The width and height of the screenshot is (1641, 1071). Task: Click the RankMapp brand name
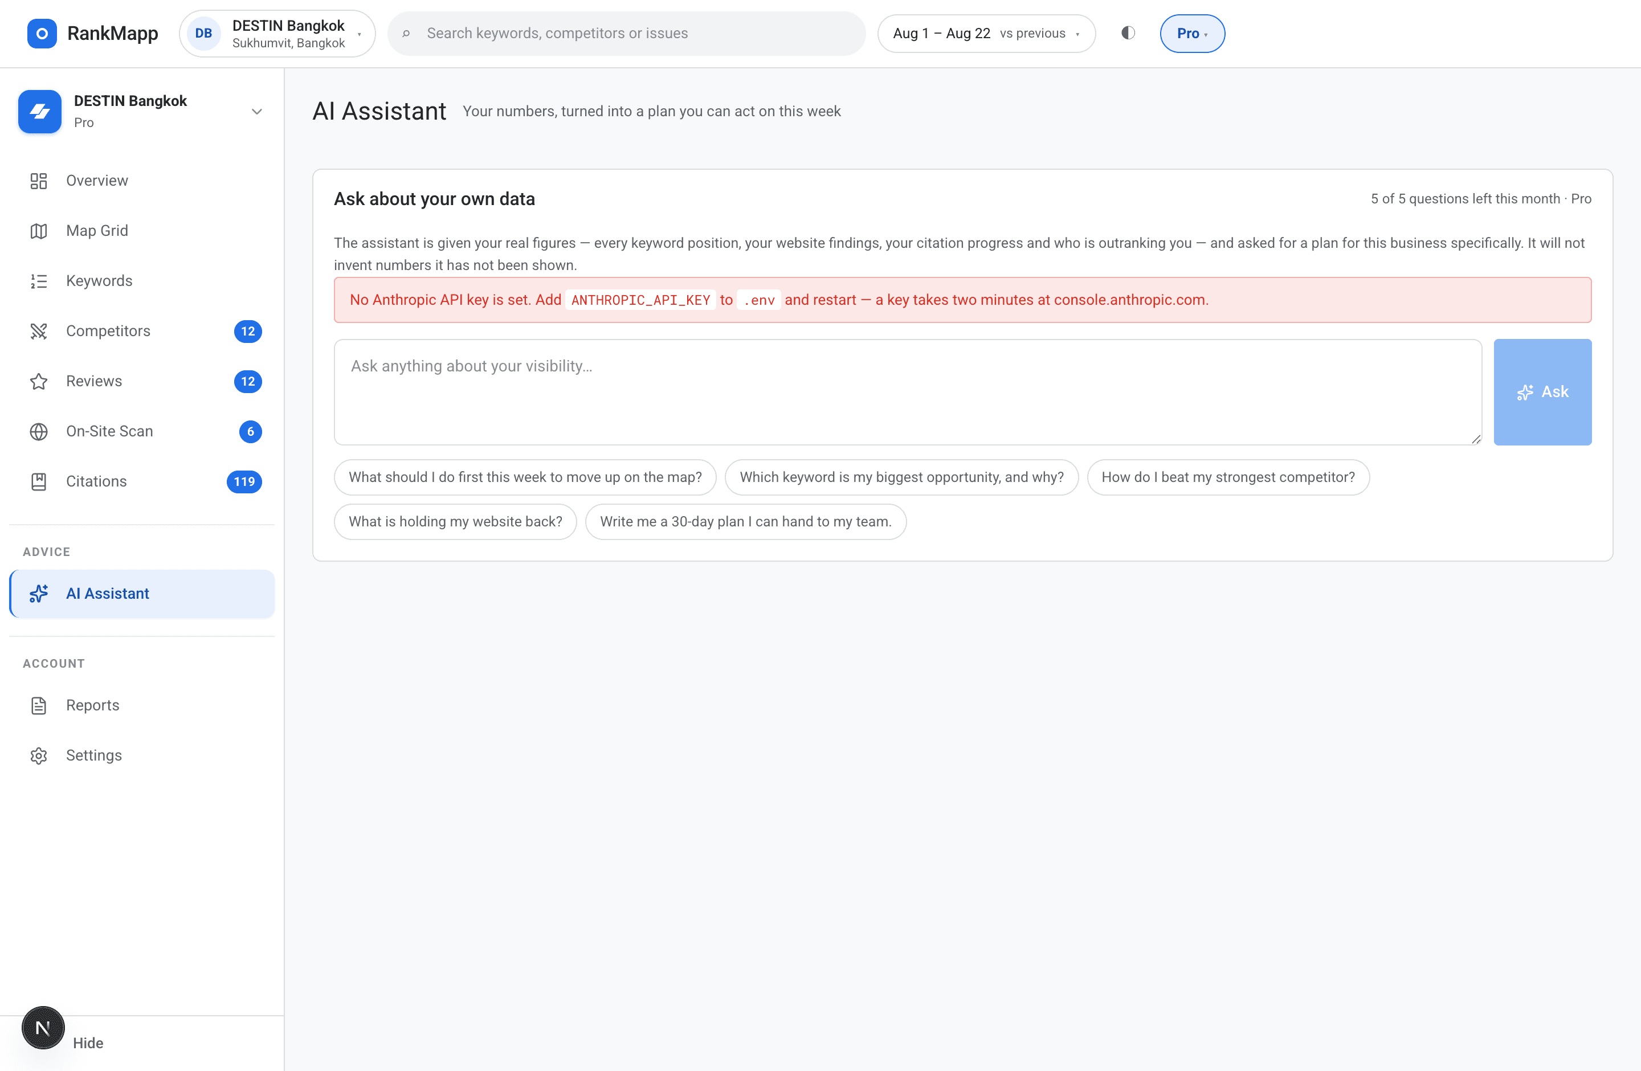click(x=113, y=33)
